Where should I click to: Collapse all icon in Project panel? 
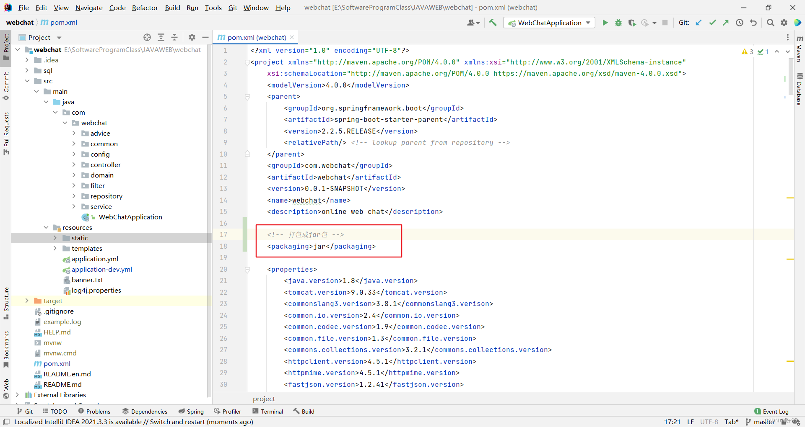point(174,37)
